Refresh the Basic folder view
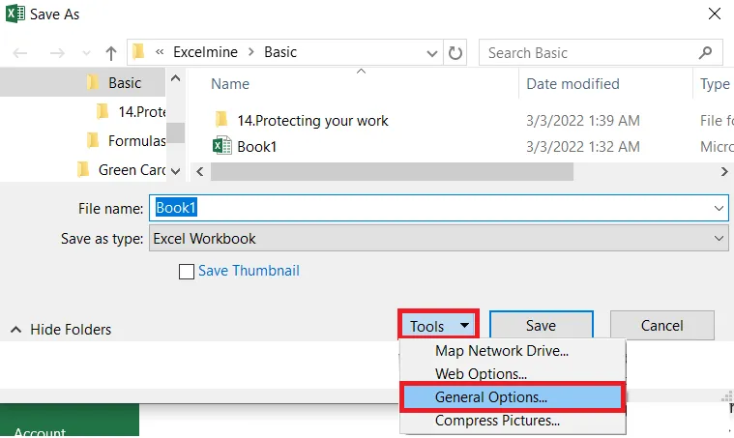 [455, 53]
